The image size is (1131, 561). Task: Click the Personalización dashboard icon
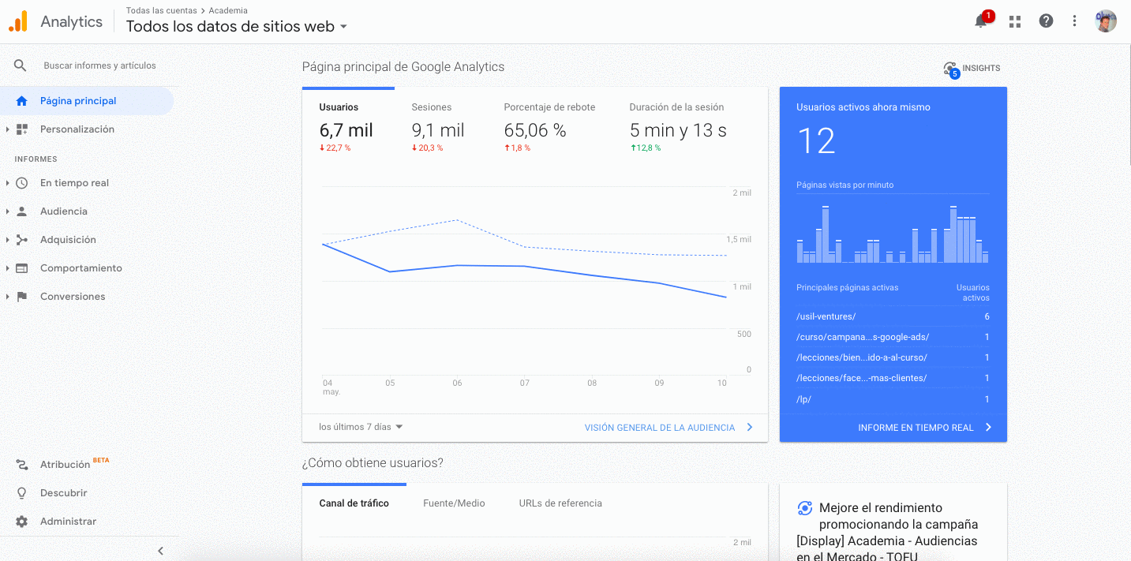click(x=21, y=129)
